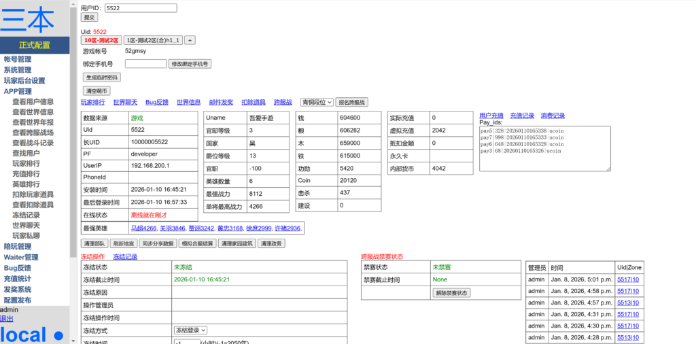
Task: Click the 提交 submit button
Action: pyautogui.click(x=89, y=17)
